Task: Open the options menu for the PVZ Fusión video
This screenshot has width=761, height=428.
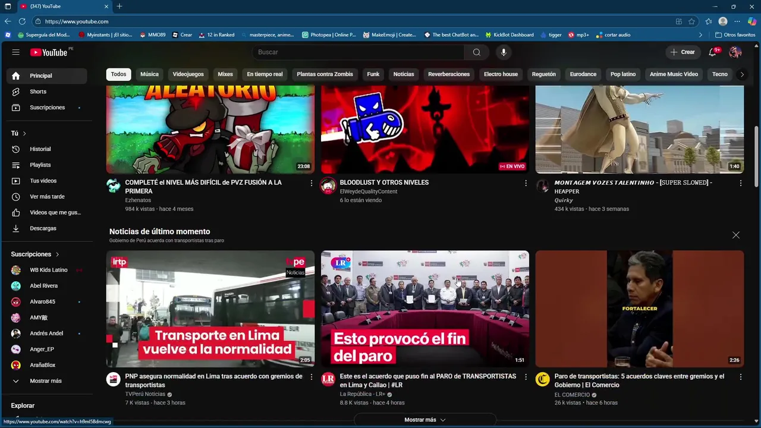Action: pos(311,183)
